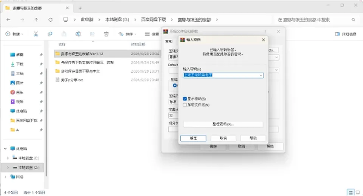Expand 本地磁盘 (D:) tree node
The height and width of the screenshot is (196, 363).
tap(8, 167)
